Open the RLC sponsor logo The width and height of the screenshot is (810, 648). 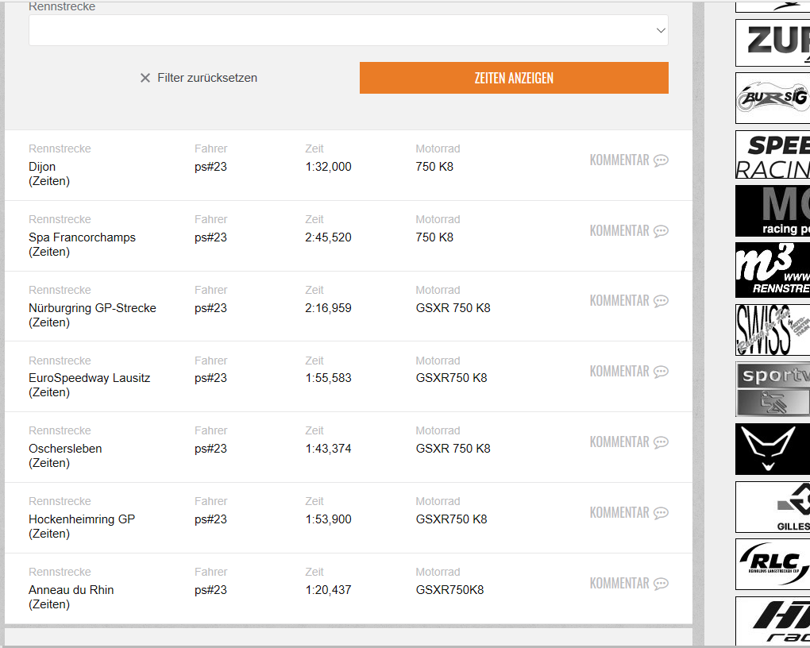coord(773,564)
